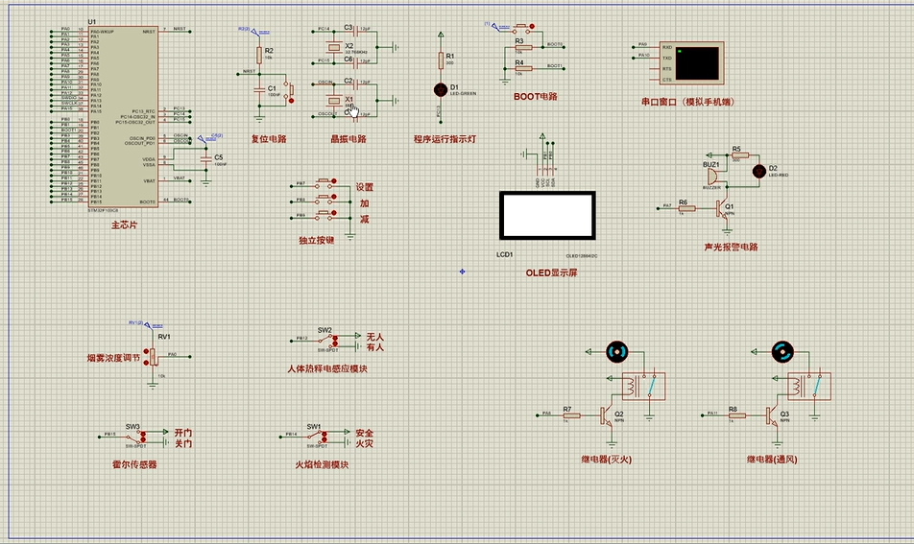Click capacitor C2 next to OSCIN
914x544 pixels.
[354, 83]
